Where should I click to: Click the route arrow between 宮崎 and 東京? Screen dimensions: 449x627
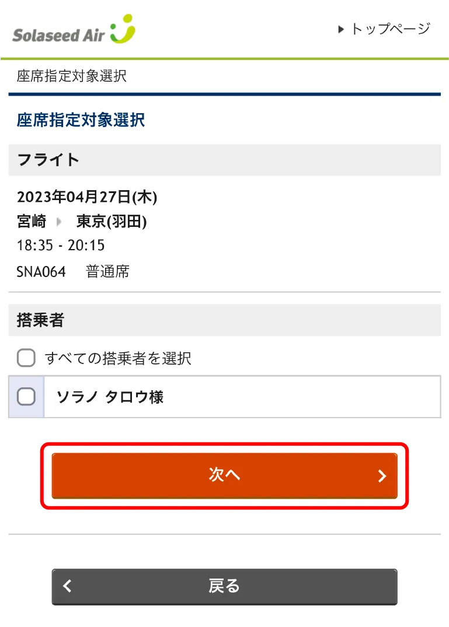[x=59, y=222]
